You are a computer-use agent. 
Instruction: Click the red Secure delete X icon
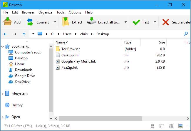point(166,22)
